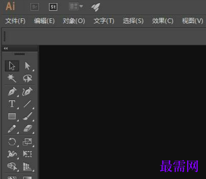Image resolution: width=206 pixels, height=179 pixels.
Task: Select the Paintbrush tool
Action: coord(28,116)
